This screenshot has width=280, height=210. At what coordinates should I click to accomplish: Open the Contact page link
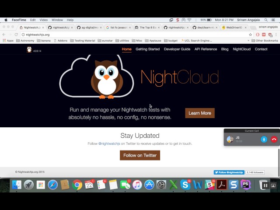[x=261, y=49]
